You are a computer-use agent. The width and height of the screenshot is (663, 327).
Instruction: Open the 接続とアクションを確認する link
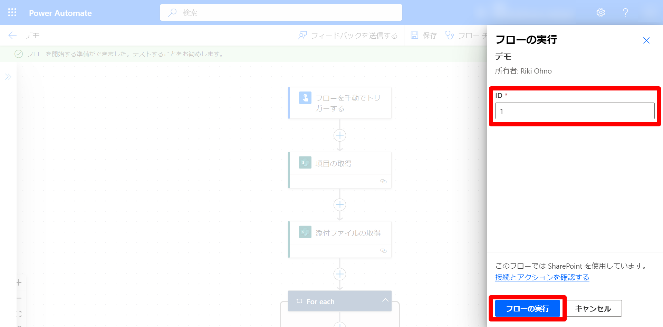[542, 277]
